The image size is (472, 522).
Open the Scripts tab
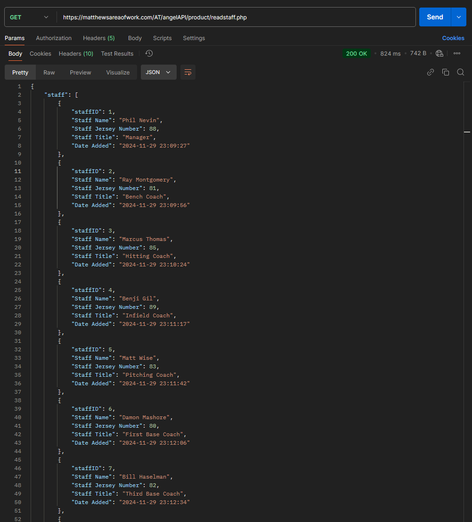tap(163, 38)
